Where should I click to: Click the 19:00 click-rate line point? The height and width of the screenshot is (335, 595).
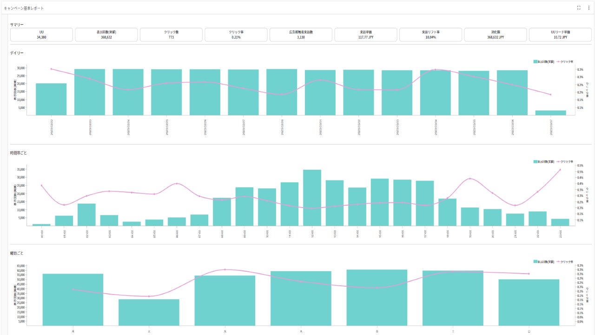[x=470, y=179]
